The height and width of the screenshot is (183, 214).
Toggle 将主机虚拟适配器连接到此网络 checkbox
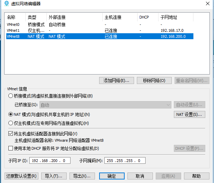(x=10, y=134)
